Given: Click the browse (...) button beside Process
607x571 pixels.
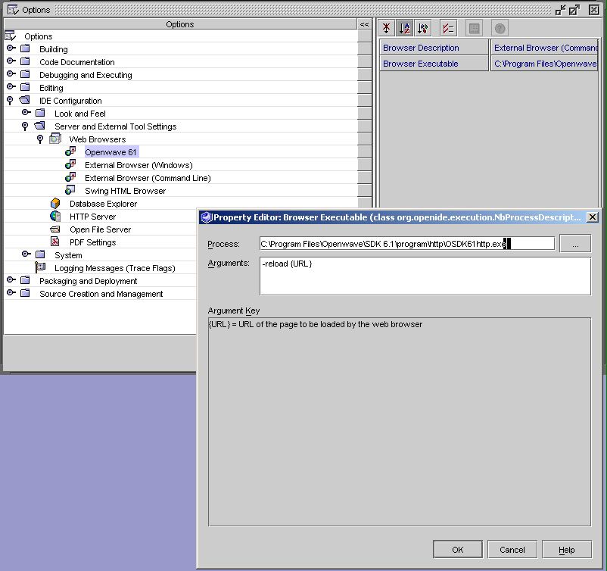Looking at the screenshot, I should pyautogui.click(x=575, y=243).
